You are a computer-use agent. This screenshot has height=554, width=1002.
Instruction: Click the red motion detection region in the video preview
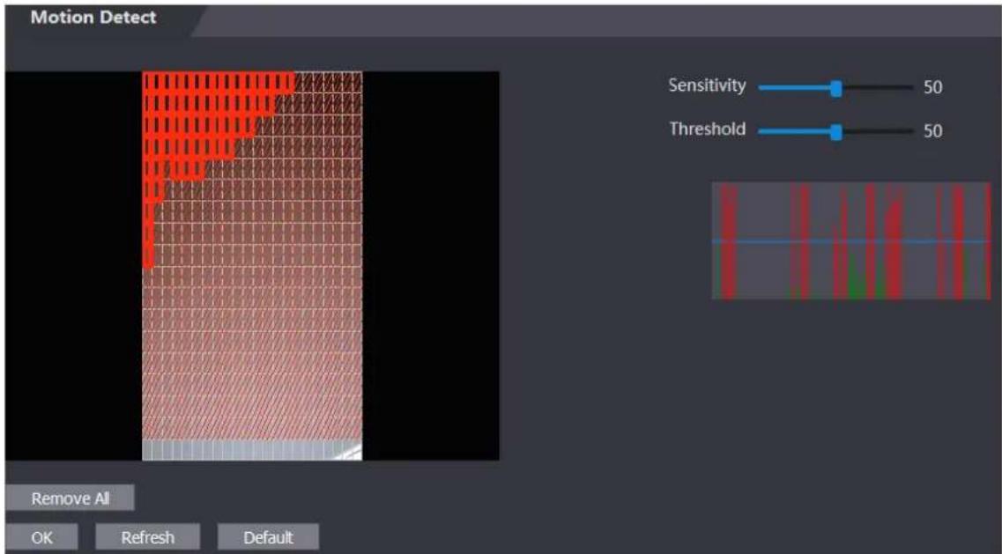(x=198, y=115)
